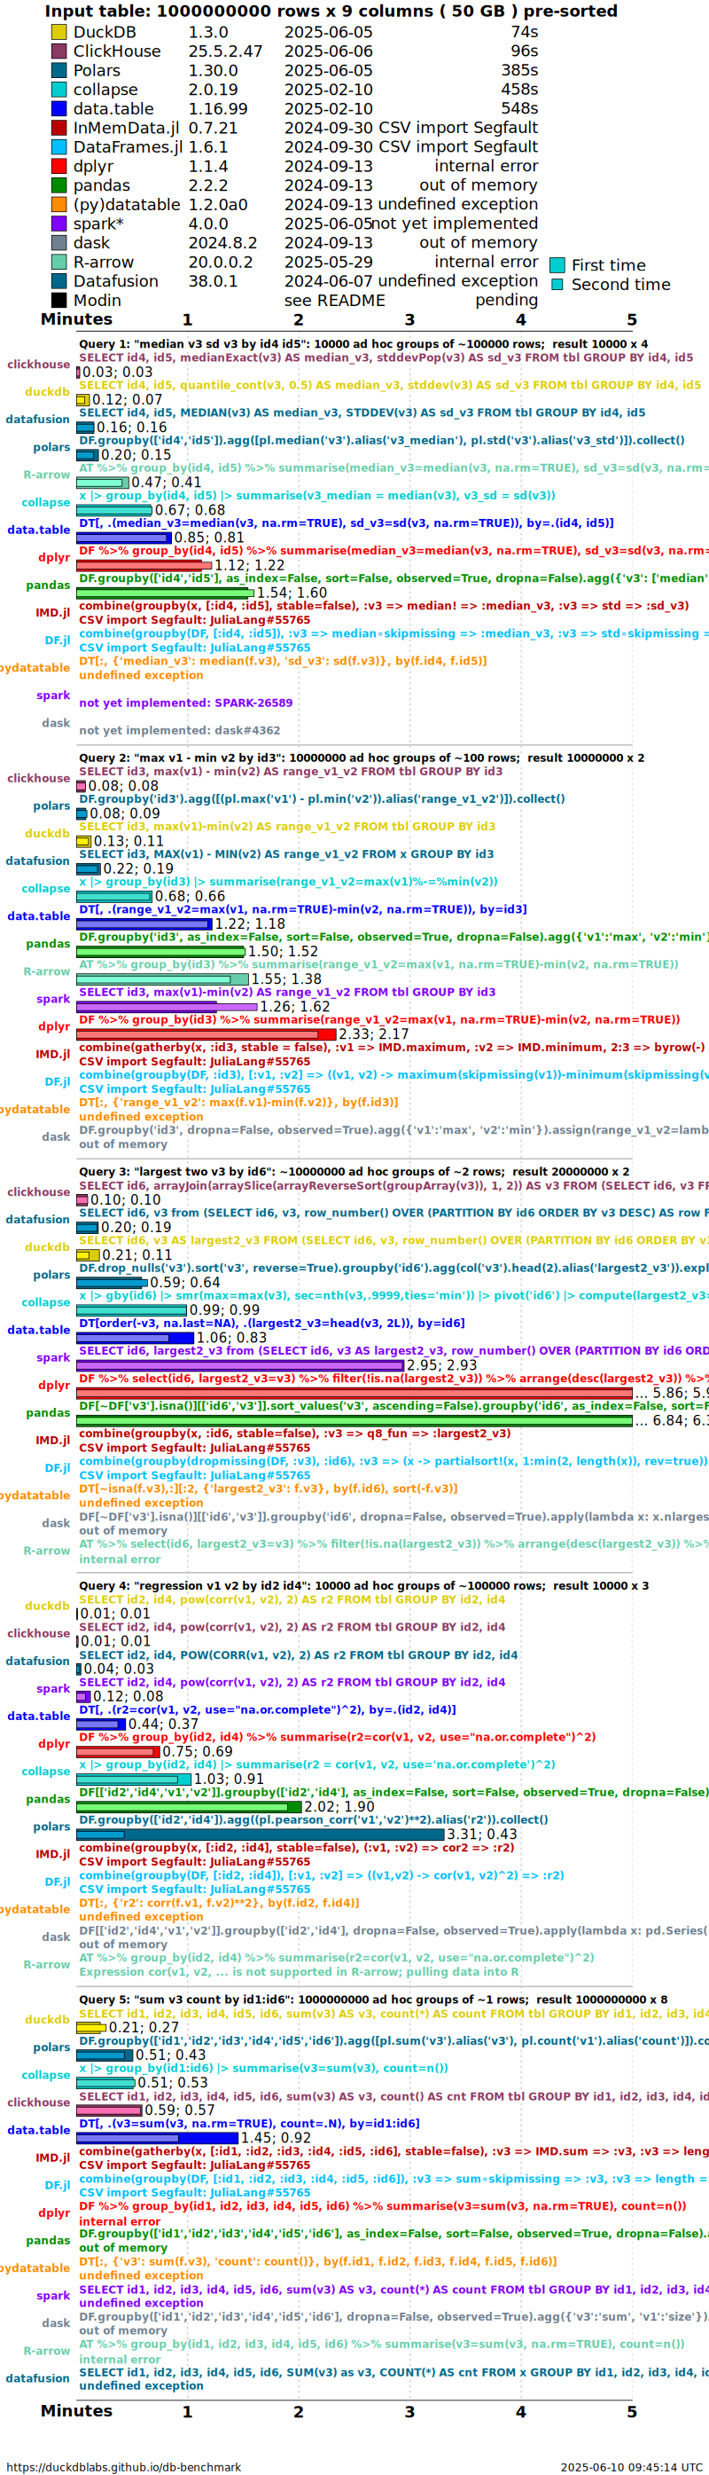Select the data.table blue legend swatch
Viewport: 709px width, 2475px height.
coord(58,108)
